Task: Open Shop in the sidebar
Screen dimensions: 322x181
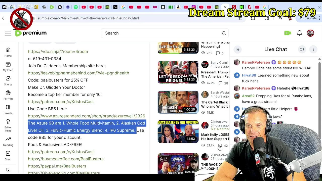Action: [8, 156]
